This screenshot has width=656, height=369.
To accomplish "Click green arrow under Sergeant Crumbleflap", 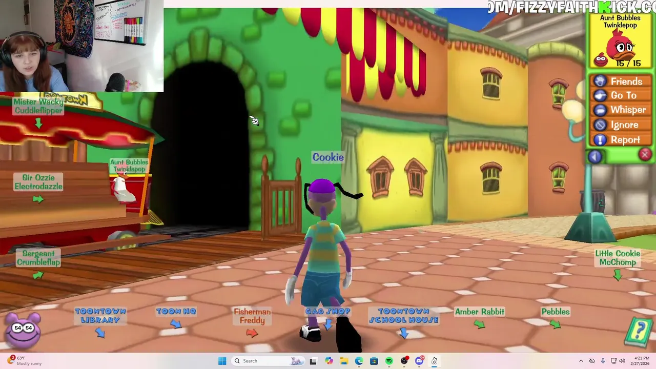I will coord(38,275).
